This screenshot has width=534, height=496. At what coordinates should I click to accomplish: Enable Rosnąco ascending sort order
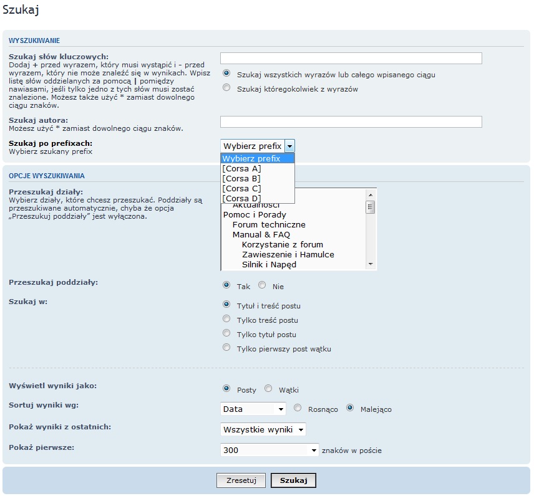coord(298,409)
